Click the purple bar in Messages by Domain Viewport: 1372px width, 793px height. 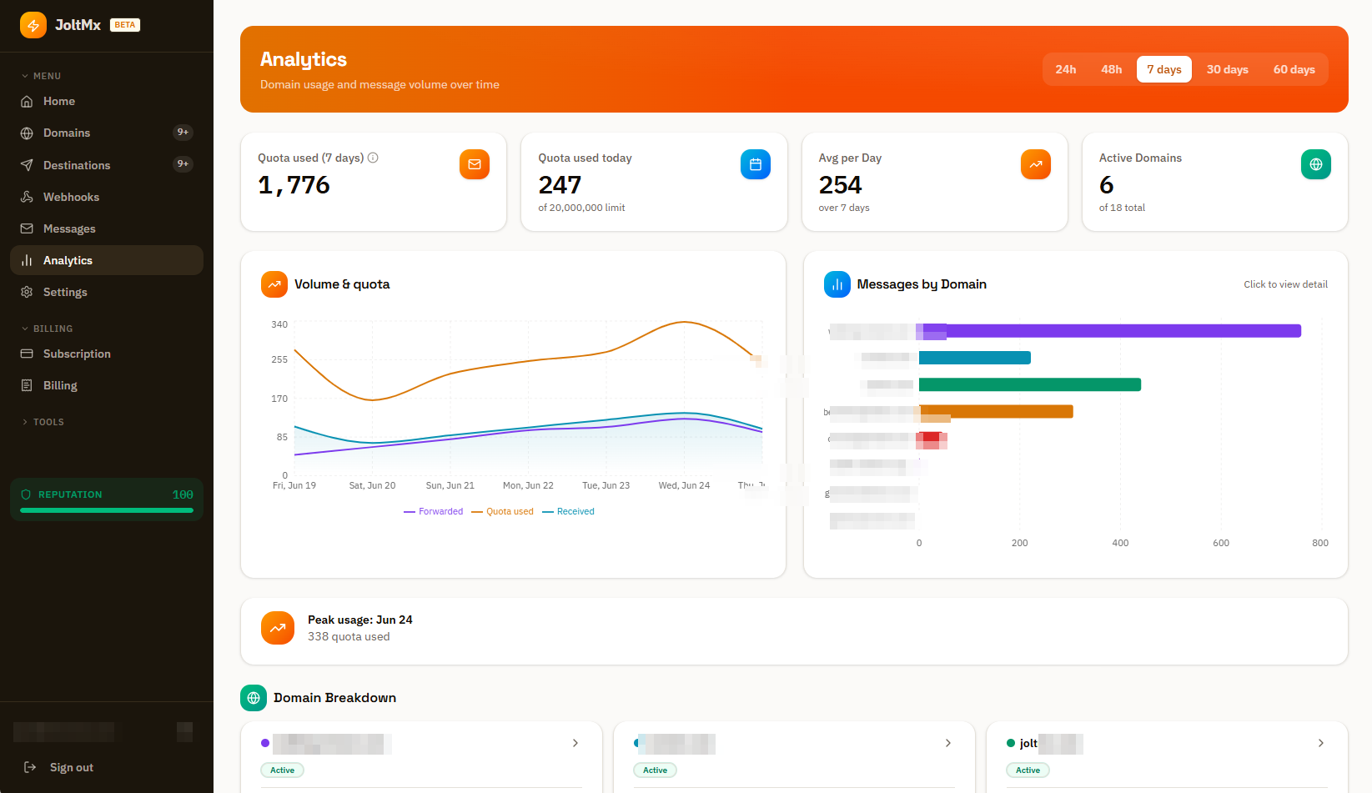pos(1110,331)
